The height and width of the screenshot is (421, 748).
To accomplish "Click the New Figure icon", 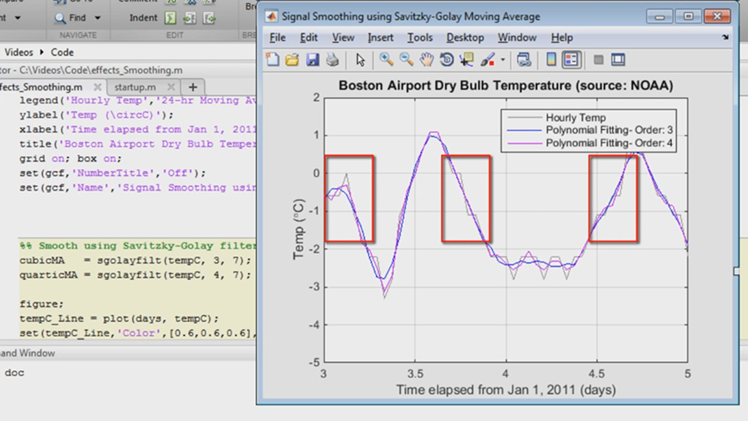I will (x=272, y=60).
